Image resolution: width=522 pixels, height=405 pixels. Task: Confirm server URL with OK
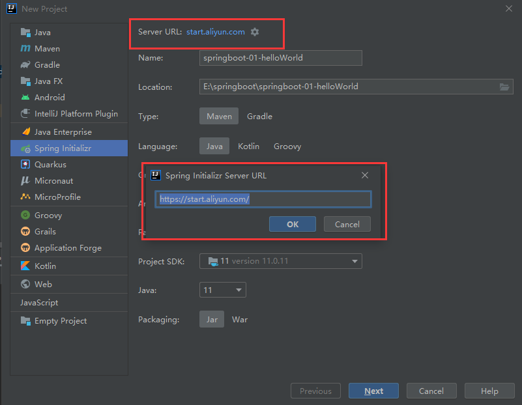(x=293, y=224)
